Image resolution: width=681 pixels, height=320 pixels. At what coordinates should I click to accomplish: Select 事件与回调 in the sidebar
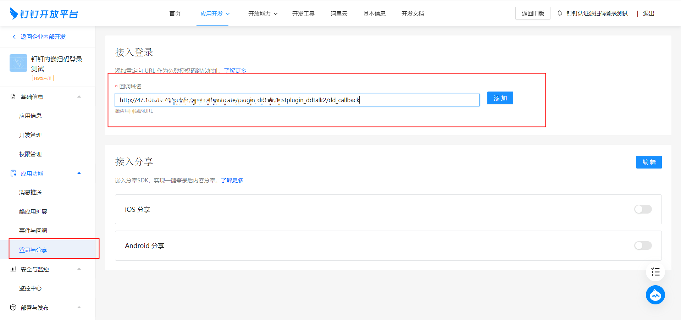coord(33,231)
